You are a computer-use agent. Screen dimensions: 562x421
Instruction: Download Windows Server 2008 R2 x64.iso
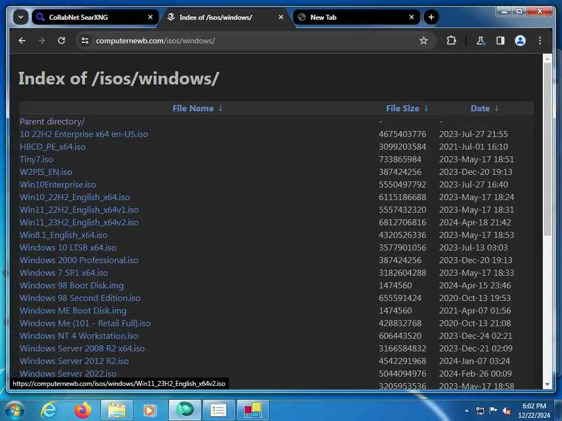(82, 349)
